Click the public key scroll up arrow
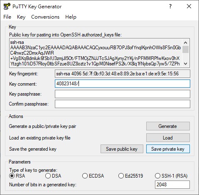The height and width of the screenshot is (195, 199). [x=185, y=43]
